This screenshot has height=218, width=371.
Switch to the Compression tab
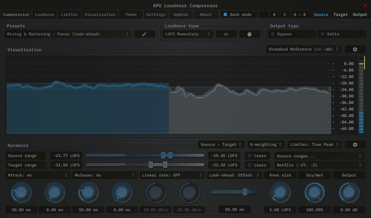point(16,14)
